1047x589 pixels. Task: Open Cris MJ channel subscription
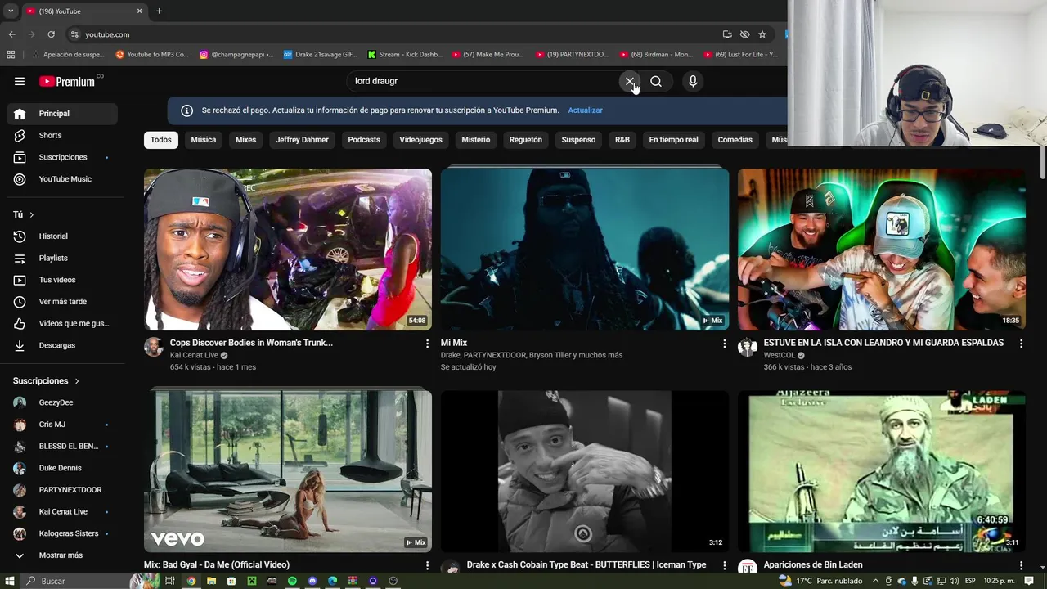pyautogui.click(x=62, y=425)
